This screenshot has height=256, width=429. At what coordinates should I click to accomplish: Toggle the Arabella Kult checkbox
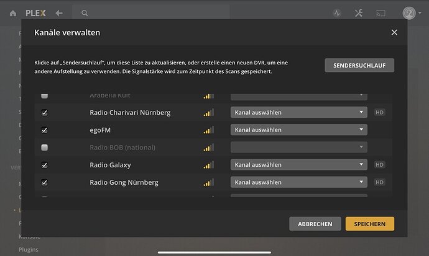click(x=44, y=95)
